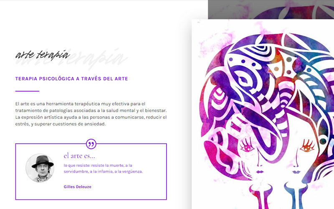Screen dimensions: 334x209
Task: Select 'Terapia psicológica a través del arte' subtitle
Action: (x=71, y=79)
